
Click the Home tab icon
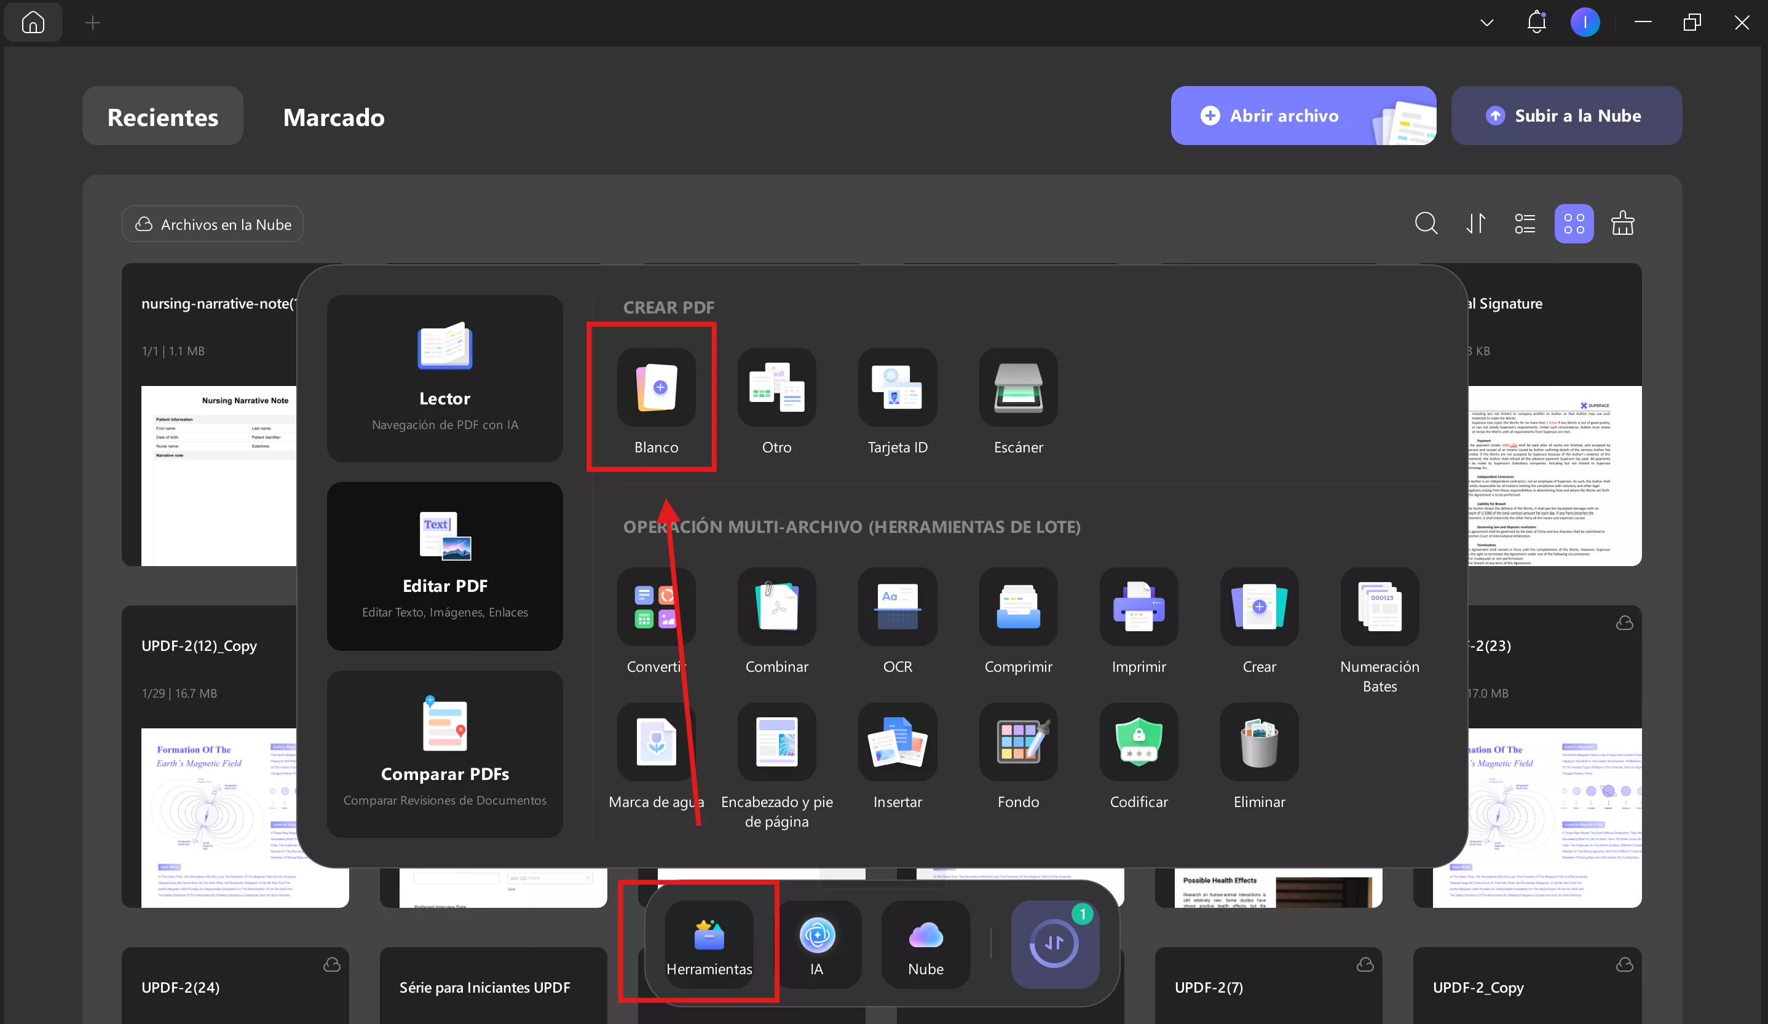[x=33, y=23]
